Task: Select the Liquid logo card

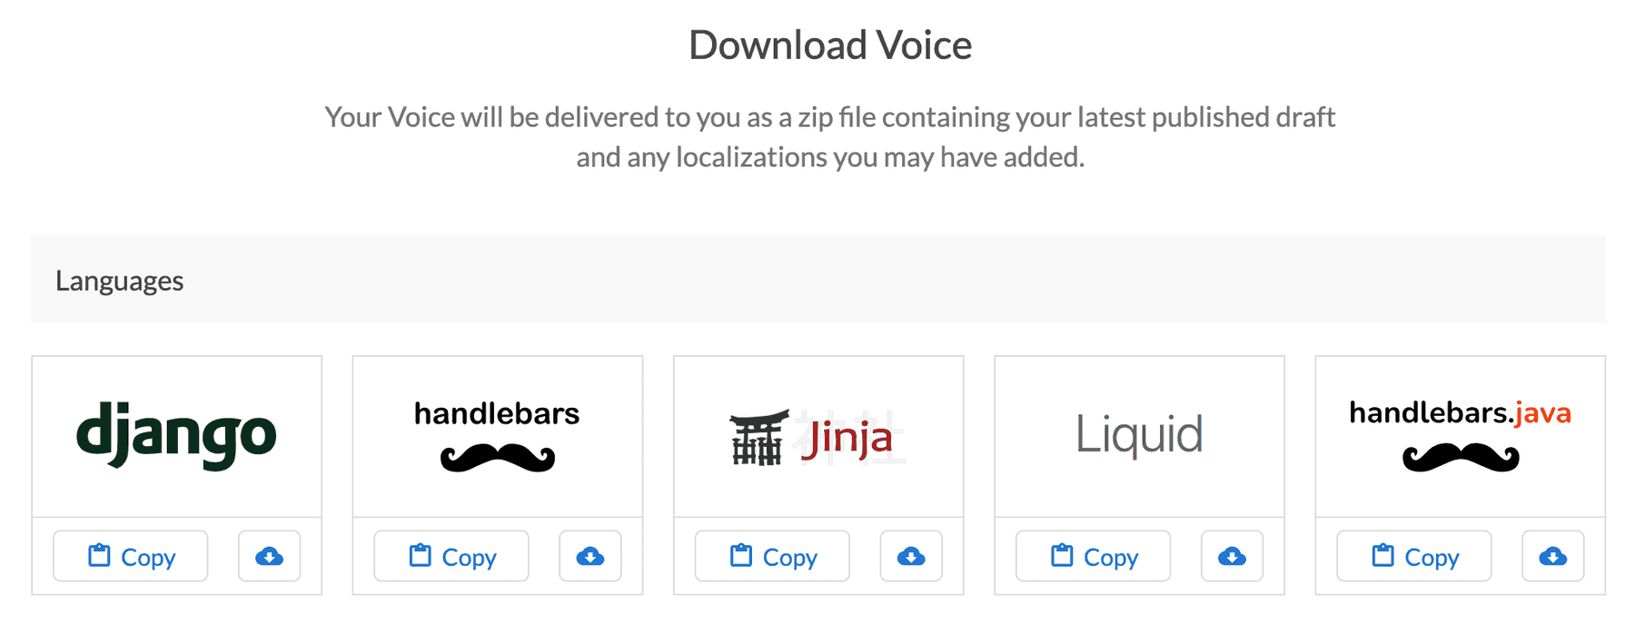Action: 1140,436
